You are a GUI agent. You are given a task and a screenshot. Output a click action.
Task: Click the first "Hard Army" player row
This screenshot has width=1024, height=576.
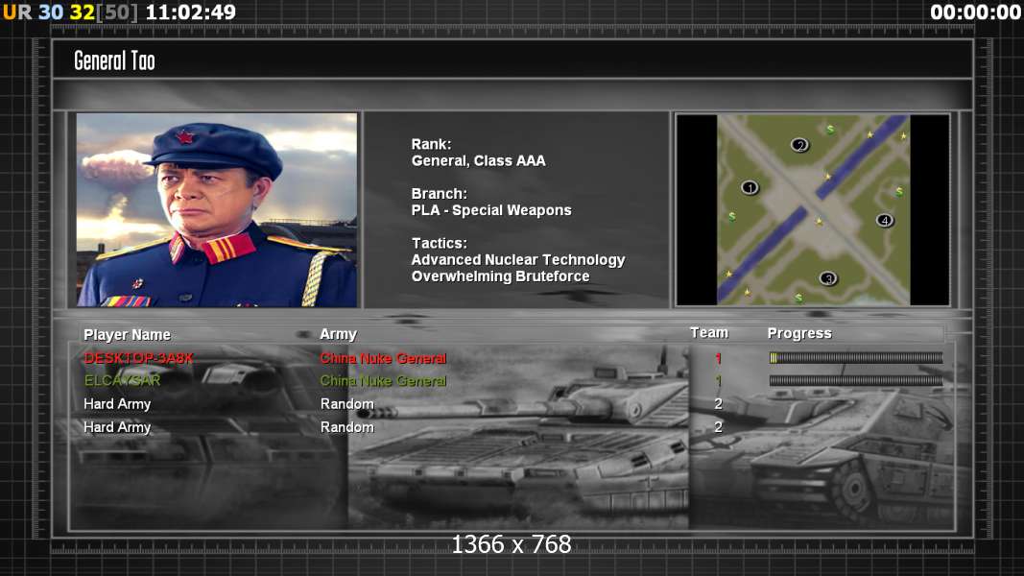117,404
